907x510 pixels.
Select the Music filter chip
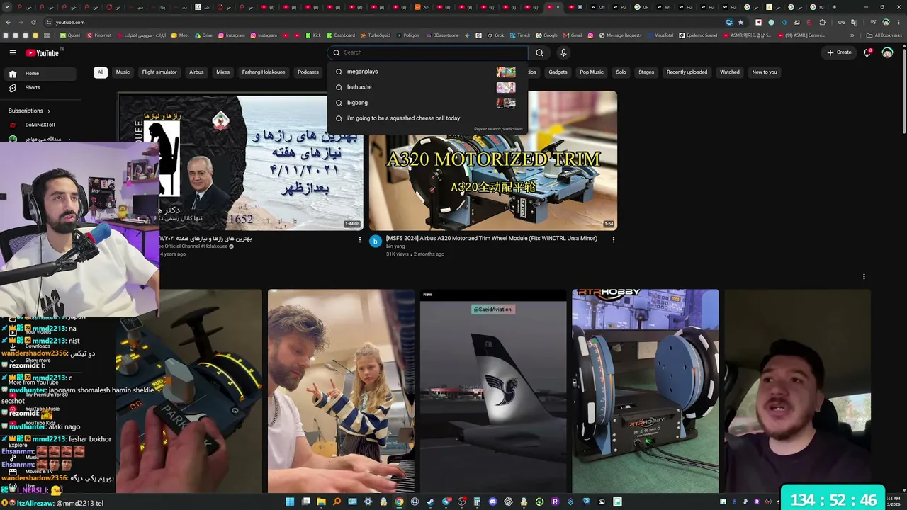point(123,72)
